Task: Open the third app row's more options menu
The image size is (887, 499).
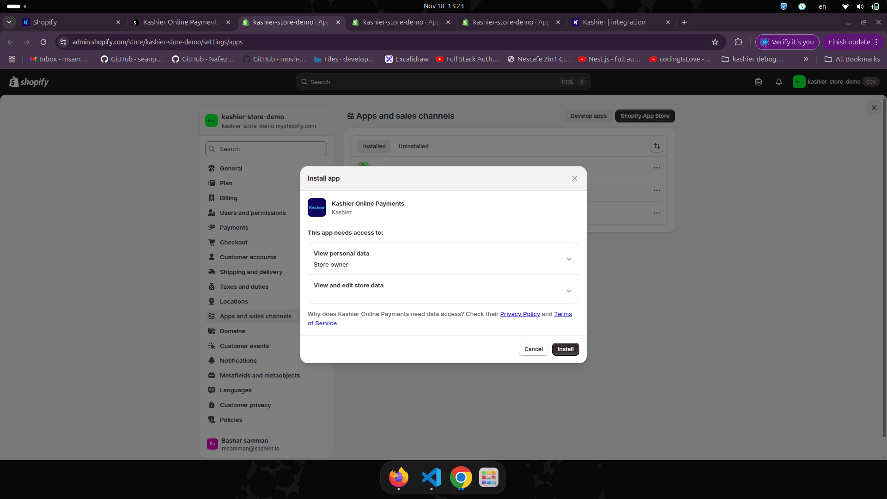Action: tap(657, 213)
